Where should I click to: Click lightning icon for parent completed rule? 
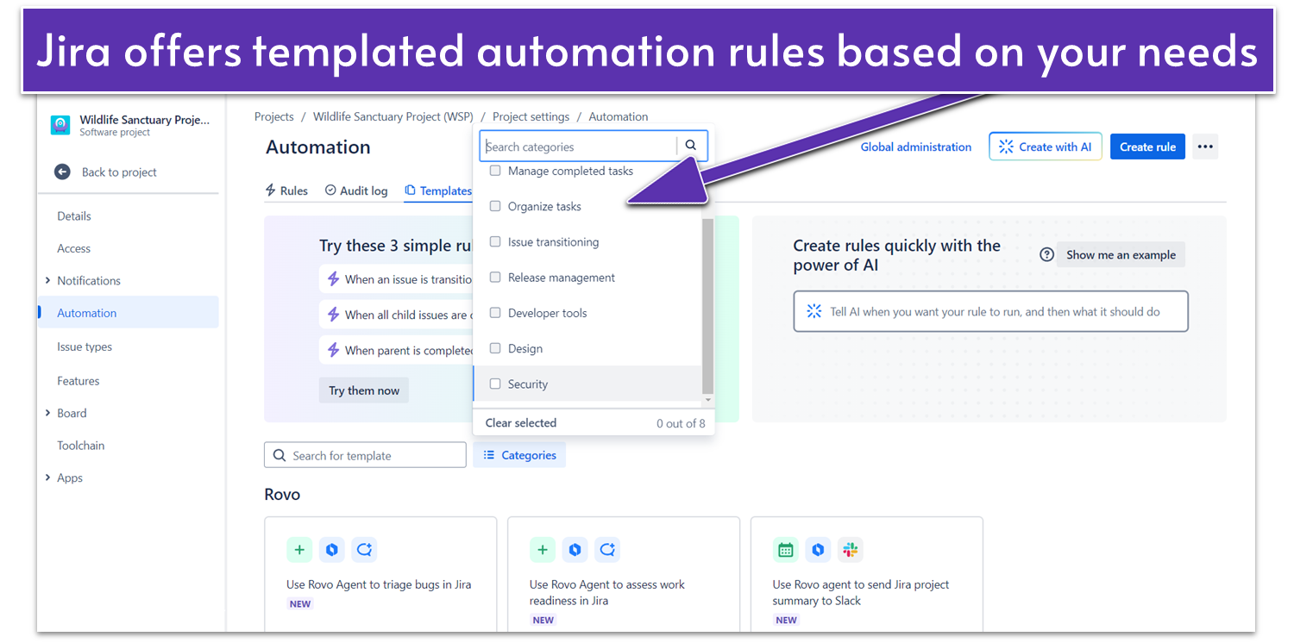pyautogui.click(x=334, y=350)
